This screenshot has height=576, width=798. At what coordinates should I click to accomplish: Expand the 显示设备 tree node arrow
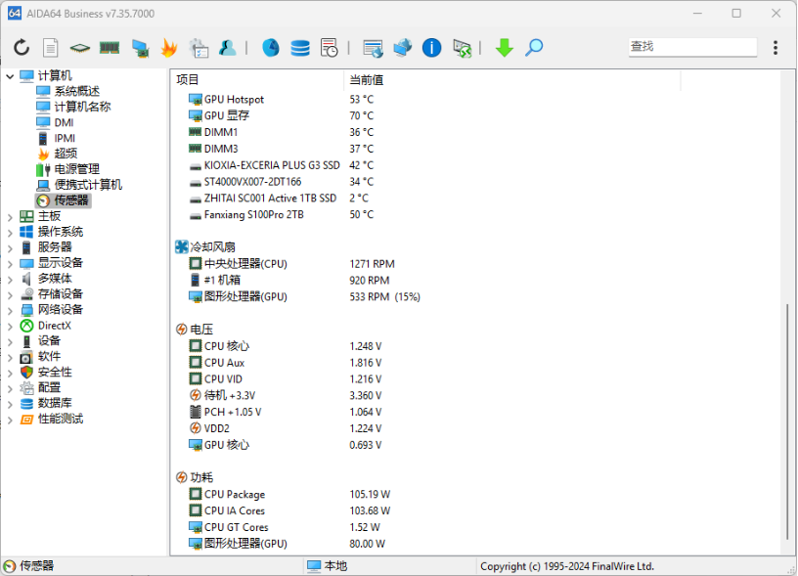(x=10, y=264)
